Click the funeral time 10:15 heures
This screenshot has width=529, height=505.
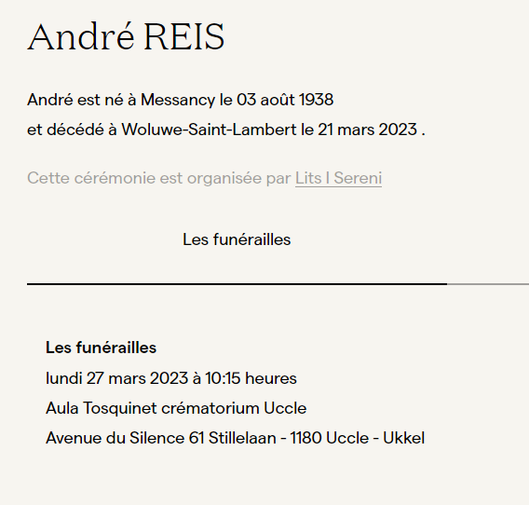pos(251,378)
